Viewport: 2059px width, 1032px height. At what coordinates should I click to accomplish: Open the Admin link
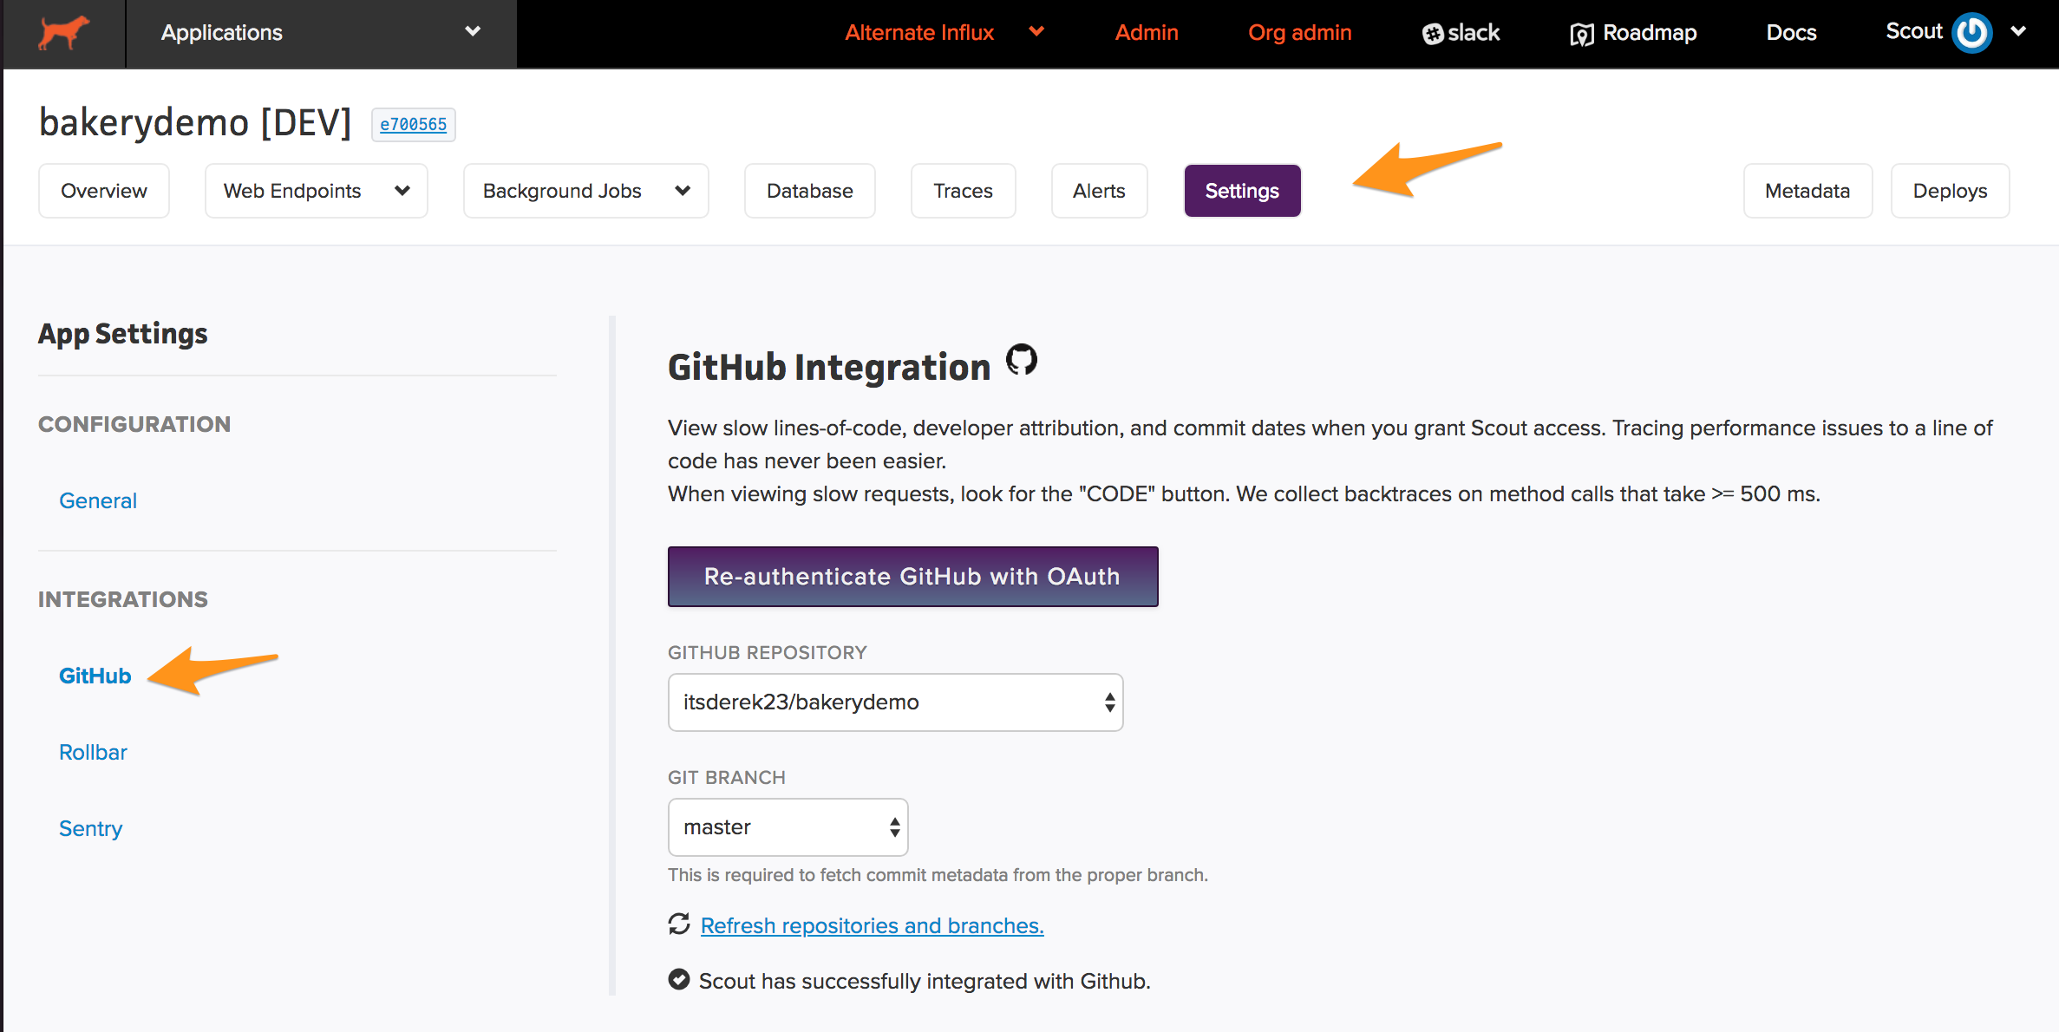point(1147,32)
